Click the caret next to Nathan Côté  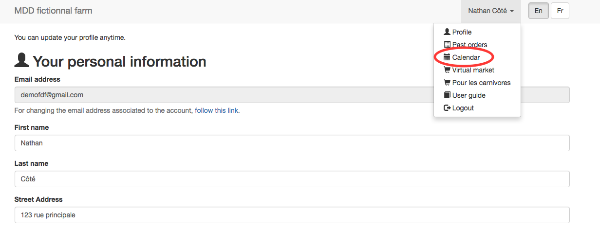tap(512, 11)
